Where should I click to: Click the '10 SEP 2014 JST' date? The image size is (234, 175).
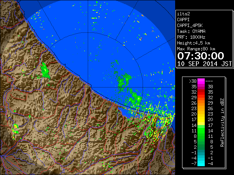204,64
